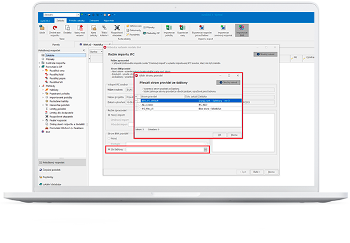Switch to euroCALC ribbon tab
This screenshot has width=350, height=243.
coord(45,20)
